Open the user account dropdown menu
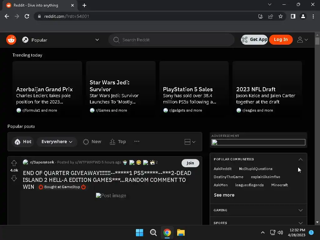This screenshot has height=240, width=320. (x=302, y=40)
